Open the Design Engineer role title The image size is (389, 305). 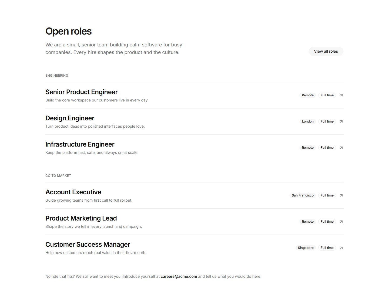[70, 118]
